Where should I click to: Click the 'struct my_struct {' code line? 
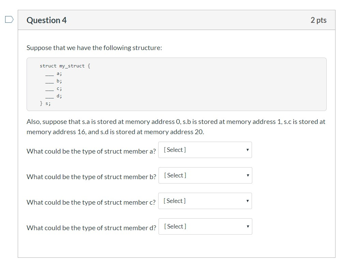pos(65,66)
